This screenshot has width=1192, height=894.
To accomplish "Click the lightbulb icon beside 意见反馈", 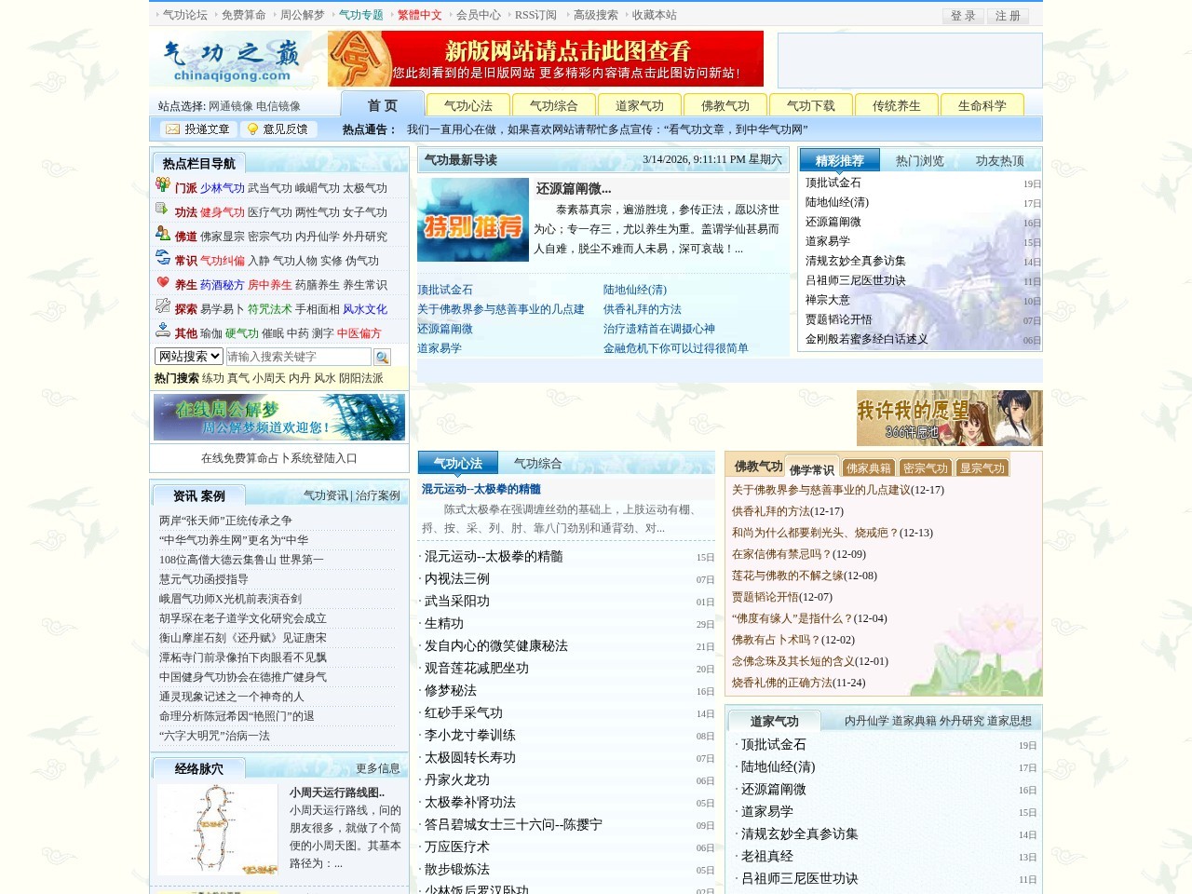I will [x=250, y=129].
